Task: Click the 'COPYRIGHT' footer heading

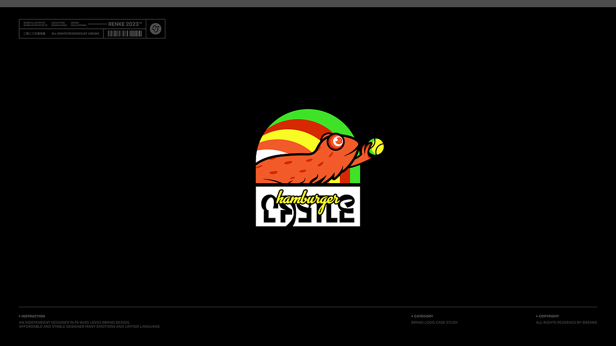Action: [x=549, y=316]
